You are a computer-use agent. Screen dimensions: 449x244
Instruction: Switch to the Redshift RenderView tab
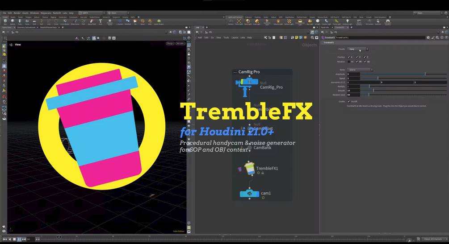click(x=48, y=28)
